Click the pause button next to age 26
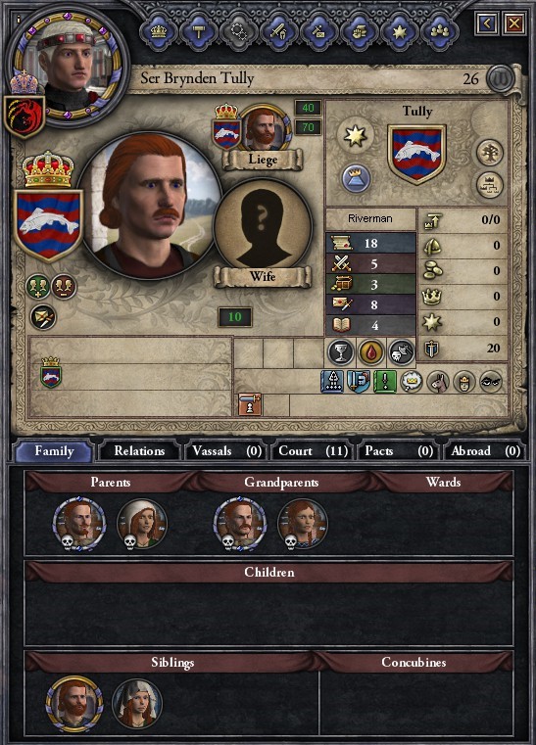The height and width of the screenshot is (745, 536). pos(501,77)
